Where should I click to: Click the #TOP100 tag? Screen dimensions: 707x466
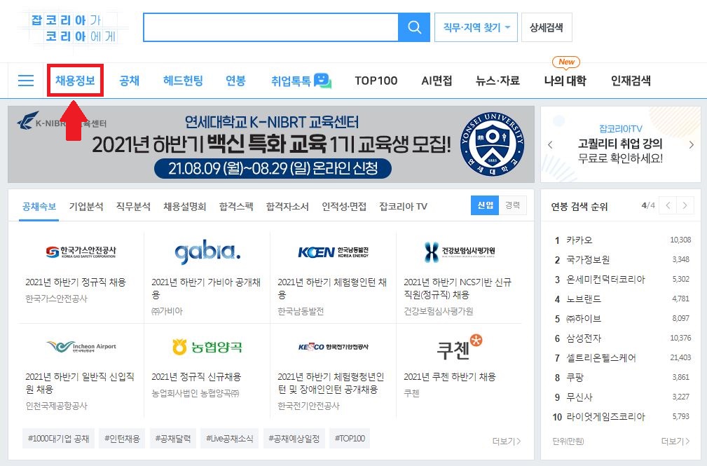tap(350, 439)
